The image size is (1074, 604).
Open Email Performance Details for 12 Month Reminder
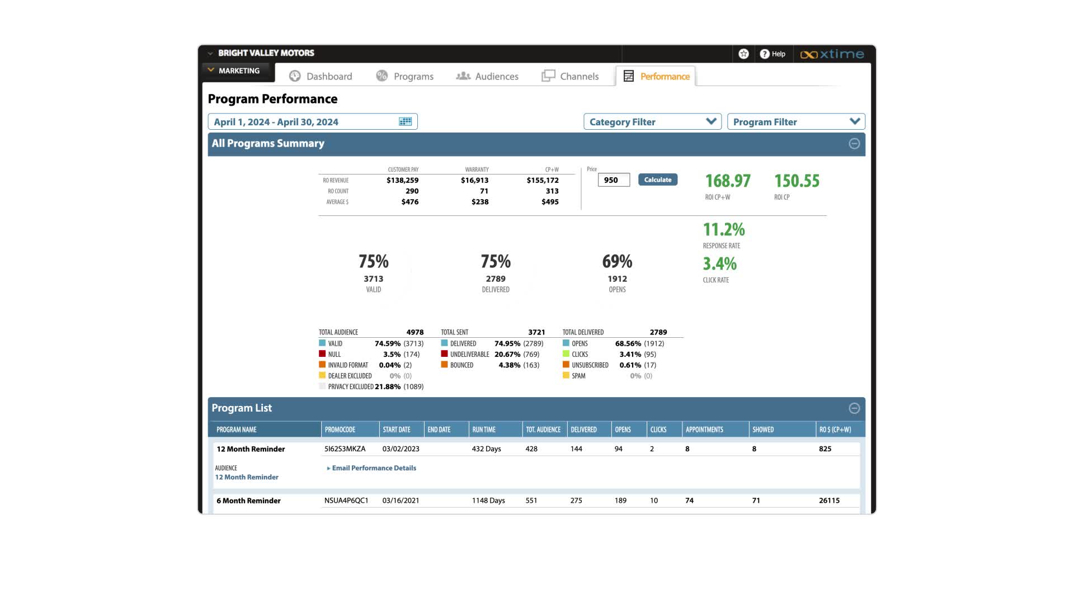[x=373, y=468]
